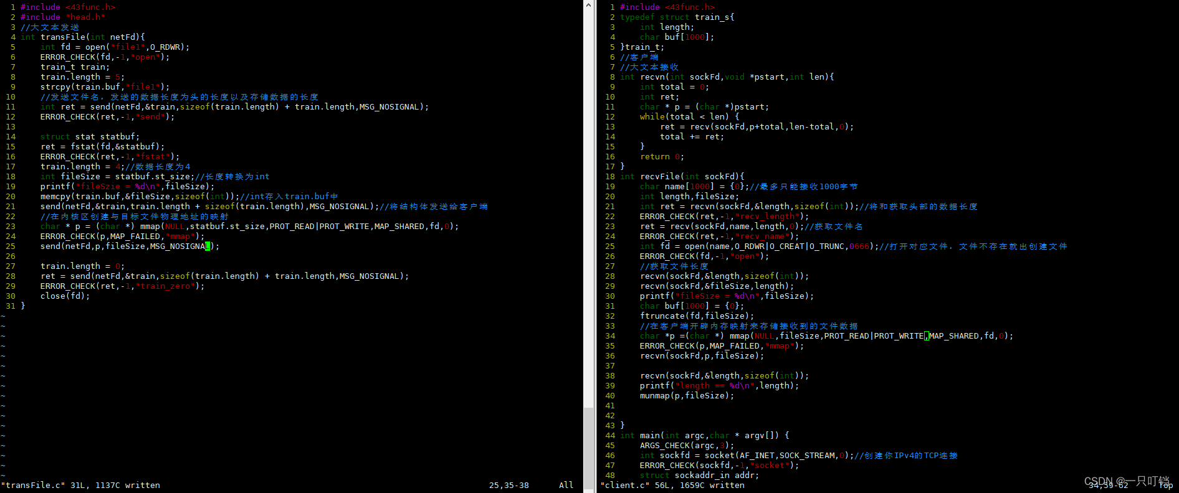Click the close(fd); line
The height and width of the screenshot is (493, 1179).
pos(65,296)
